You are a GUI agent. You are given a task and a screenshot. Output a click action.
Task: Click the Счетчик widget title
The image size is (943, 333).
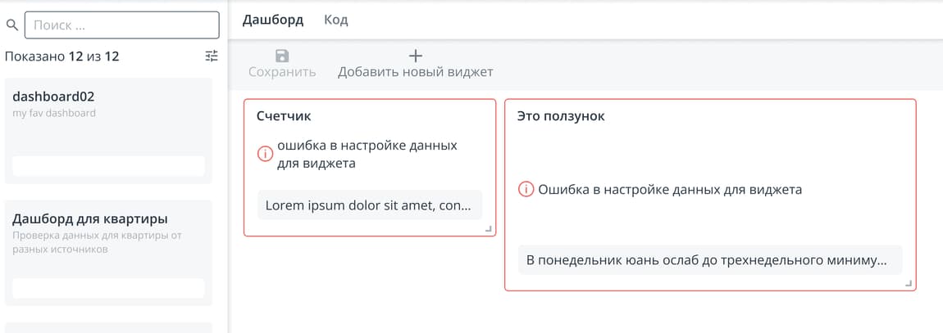point(284,117)
